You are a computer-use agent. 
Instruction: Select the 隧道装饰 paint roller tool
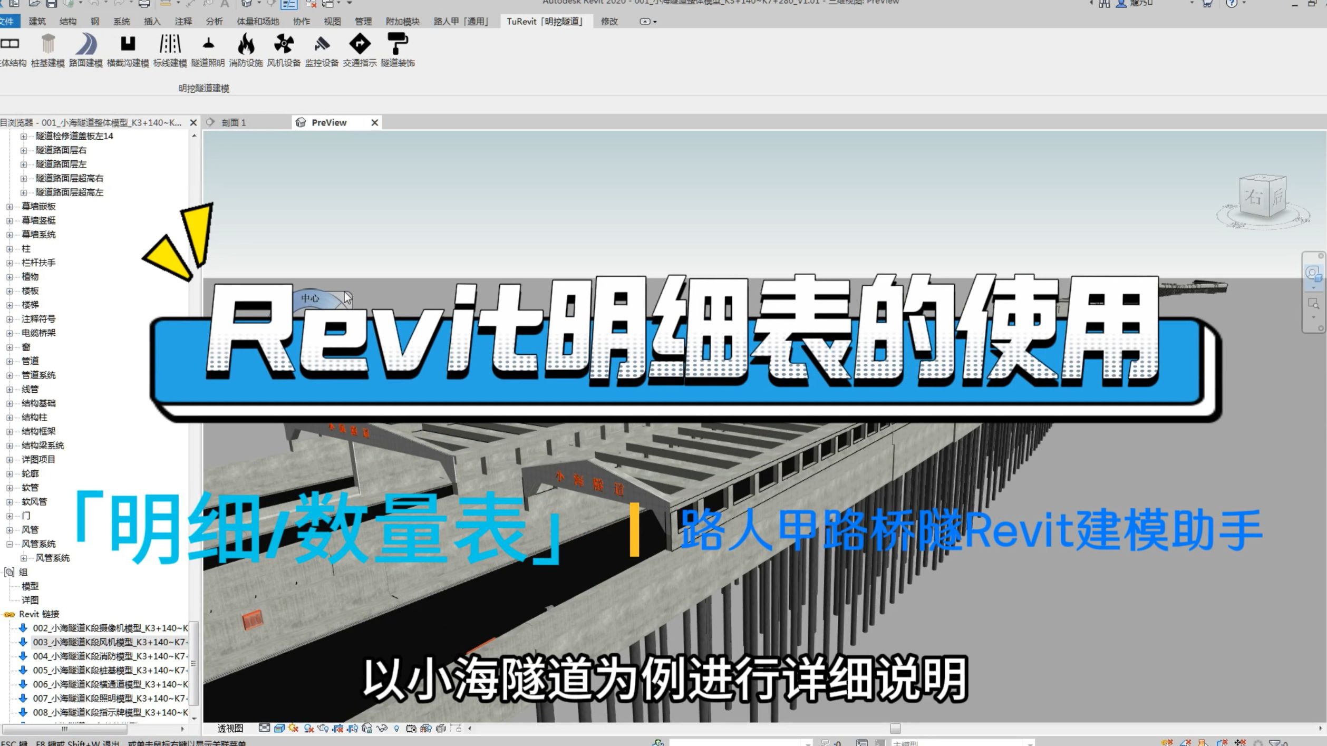(398, 45)
